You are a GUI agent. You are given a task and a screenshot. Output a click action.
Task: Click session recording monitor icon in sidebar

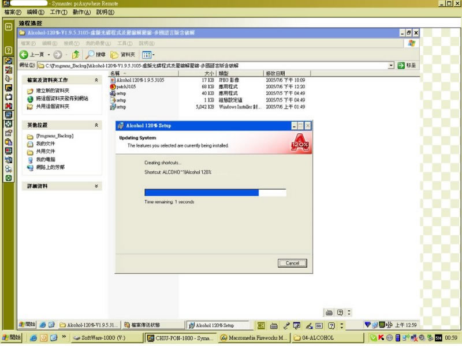click(x=8, y=151)
